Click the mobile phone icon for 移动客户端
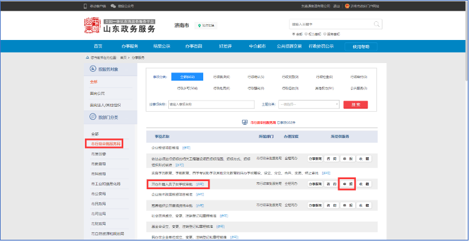 point(85,6)
